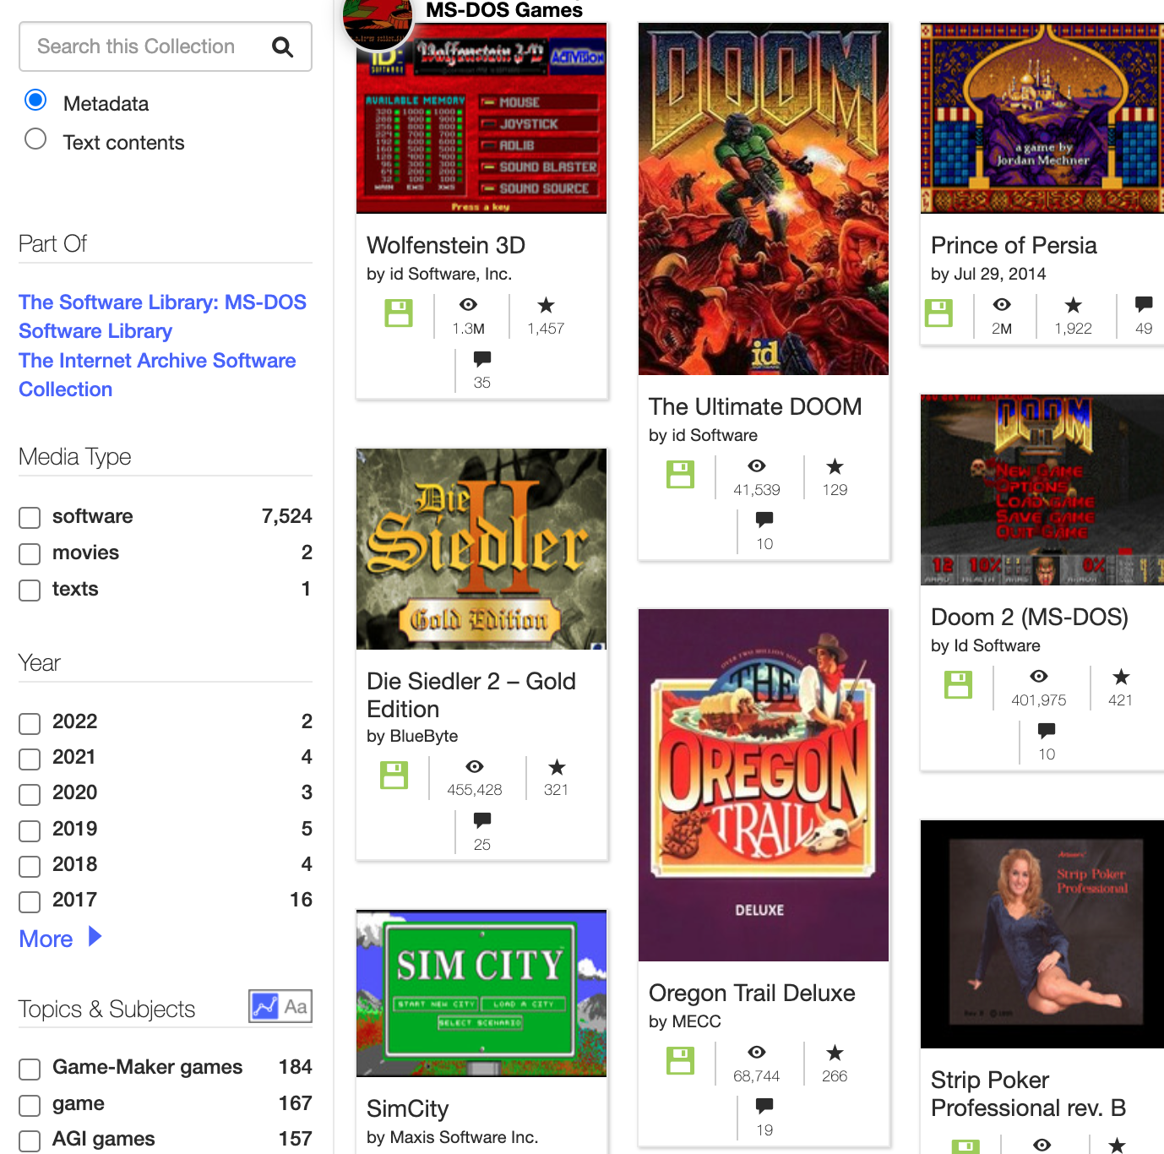The height and width of the screenshot is (1154, 1164).
Task: Click Die Siedler 2 floppy disk icon
Action: tap(394, 775)
